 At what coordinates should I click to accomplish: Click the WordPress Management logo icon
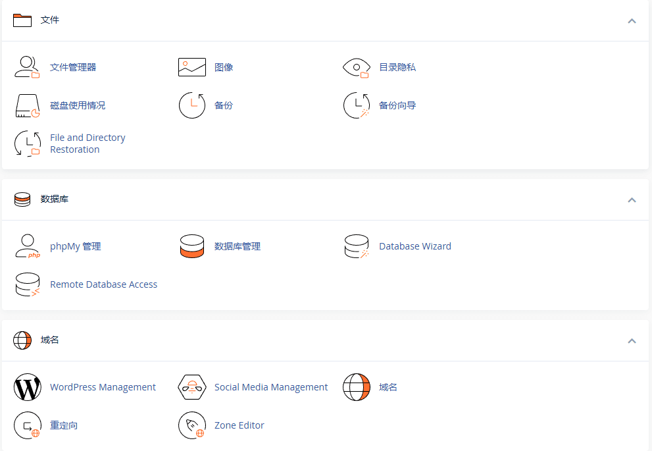click(28, 387)
